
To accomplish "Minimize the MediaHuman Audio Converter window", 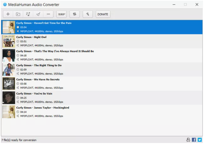I will pyautogui.click(x=174, y=5).
